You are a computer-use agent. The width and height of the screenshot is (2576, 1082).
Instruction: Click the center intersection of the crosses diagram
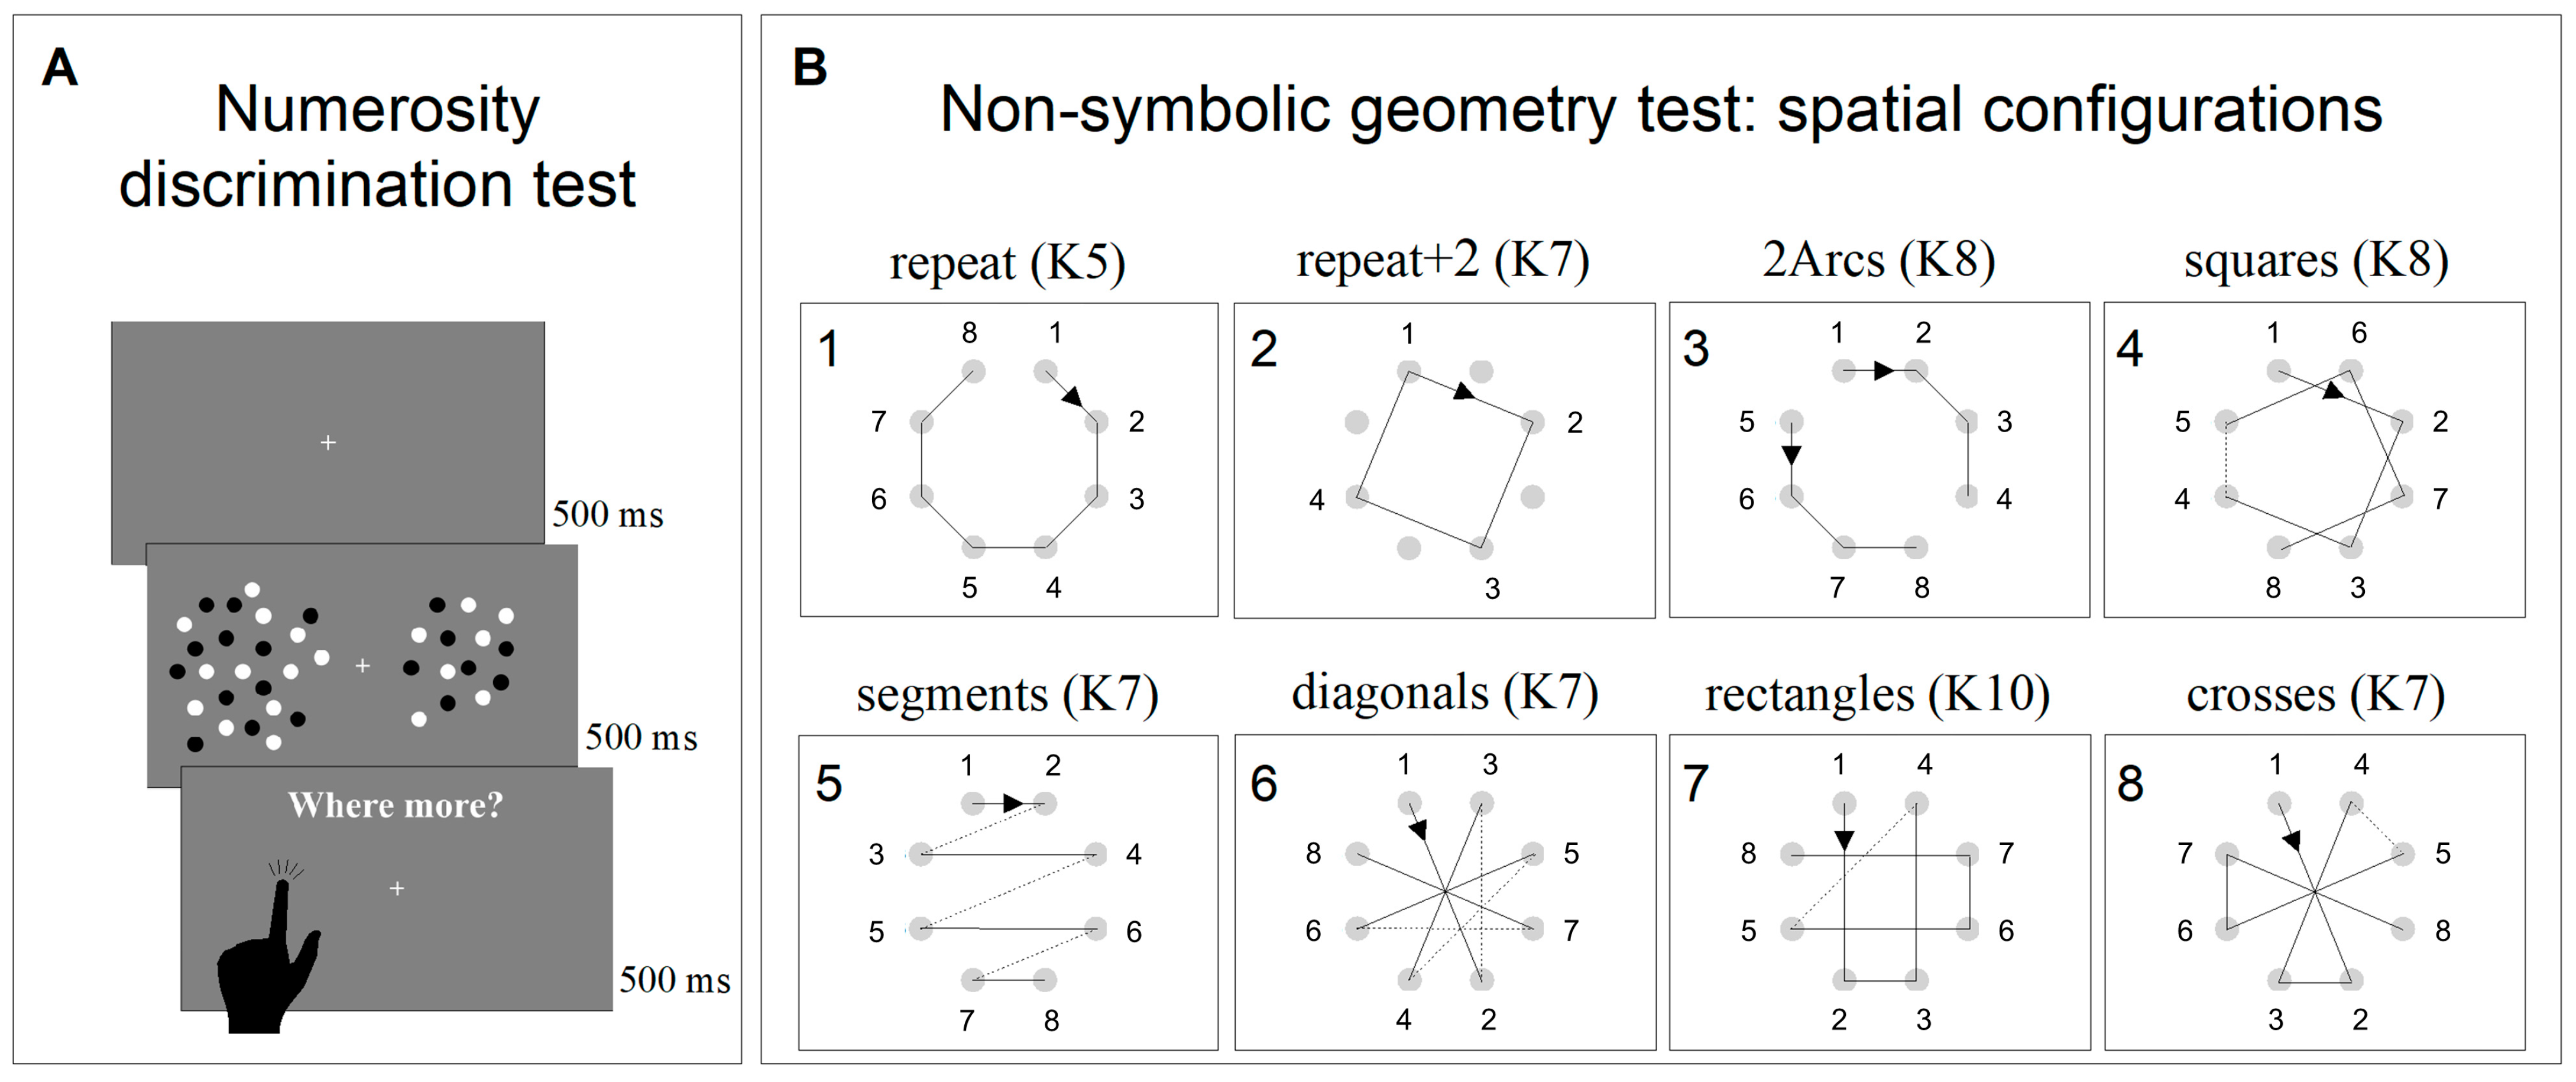pyautogui.click(x=2315, y=891)
